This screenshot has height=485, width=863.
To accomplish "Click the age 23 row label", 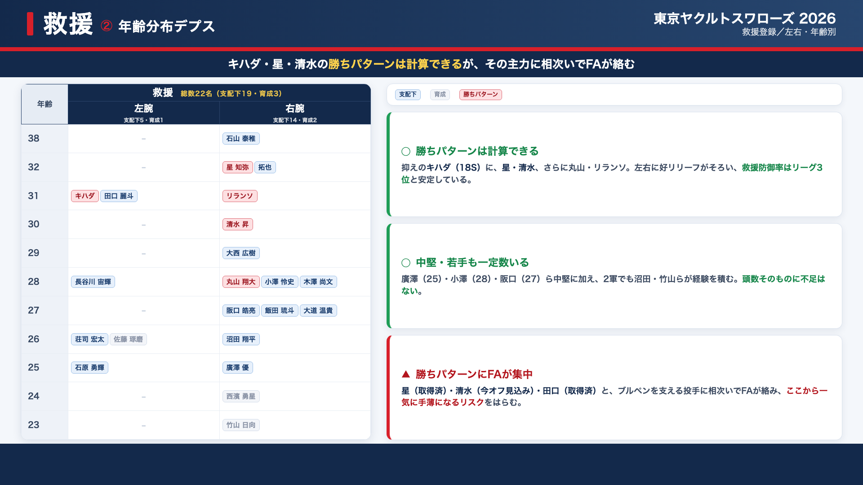I will 34,425.
